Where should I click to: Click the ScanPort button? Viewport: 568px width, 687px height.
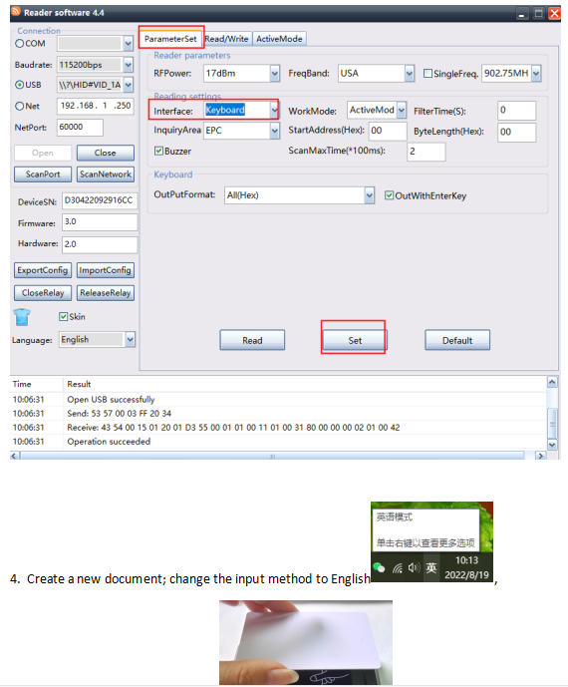click(x=43, y=173)
